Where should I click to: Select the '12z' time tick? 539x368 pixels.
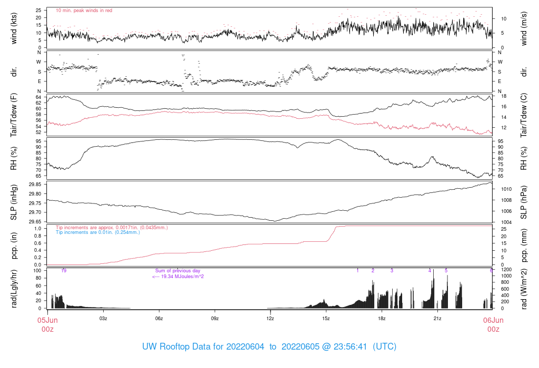270,319
